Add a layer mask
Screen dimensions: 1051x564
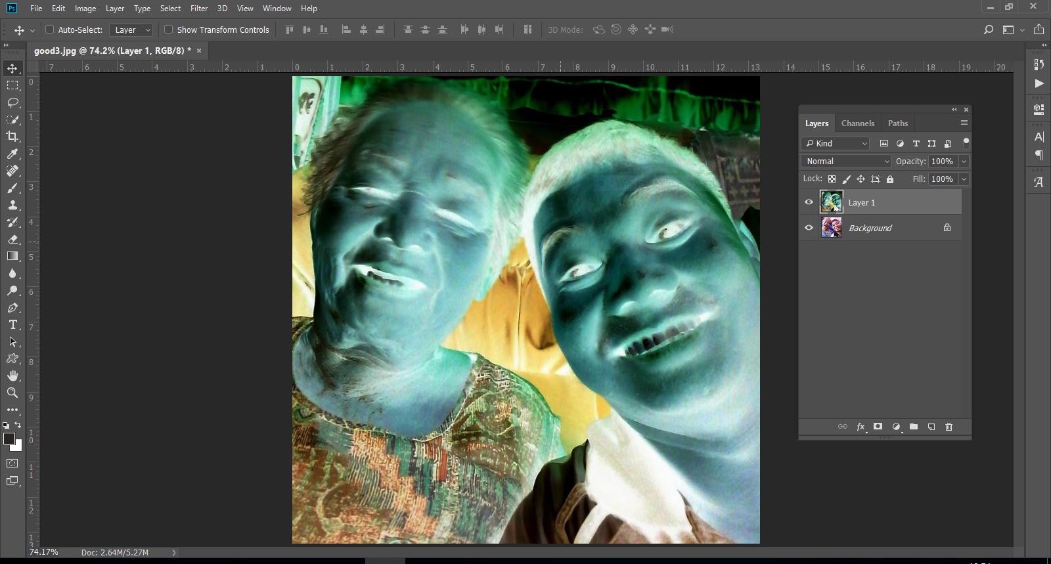click(878, 427)
